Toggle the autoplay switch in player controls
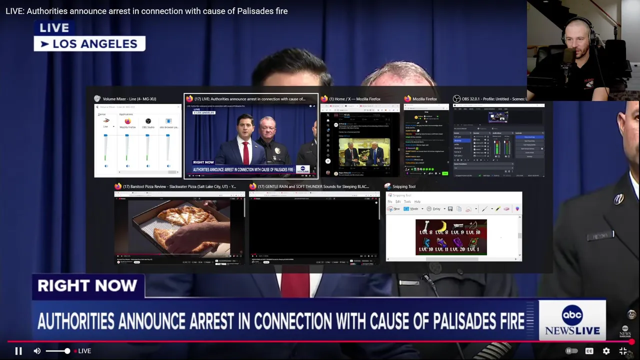Screen dimensions: 640x360 [571, 351]
